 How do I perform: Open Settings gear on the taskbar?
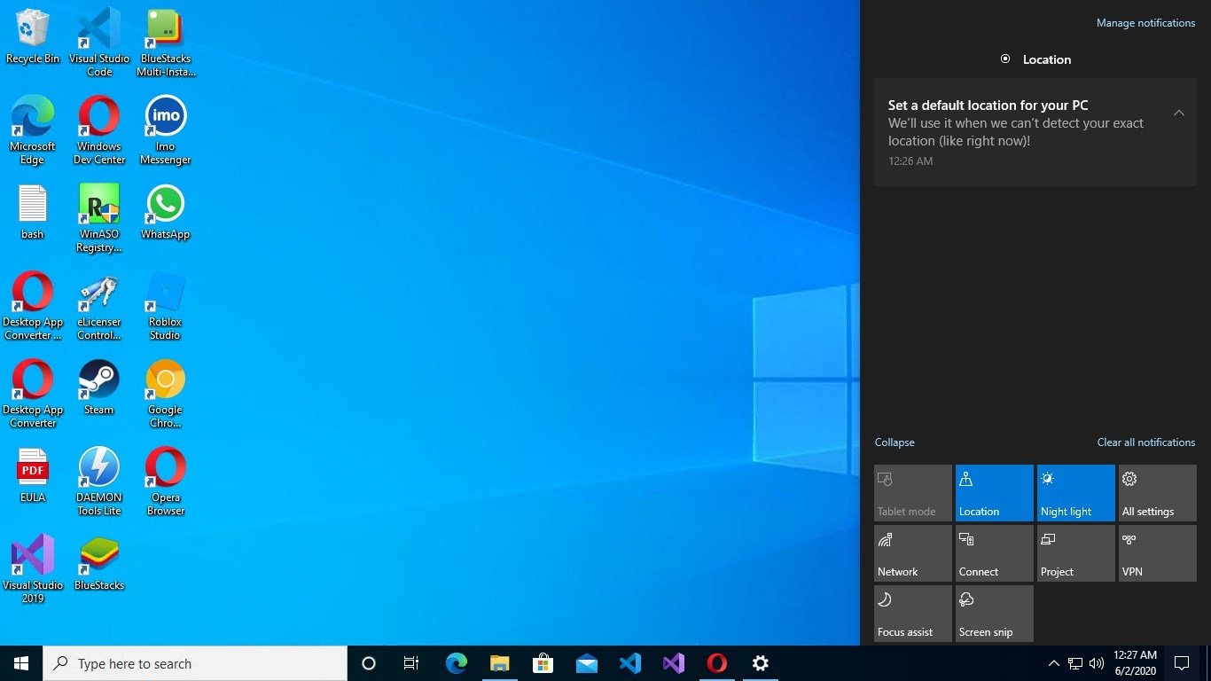click(760, 663)
